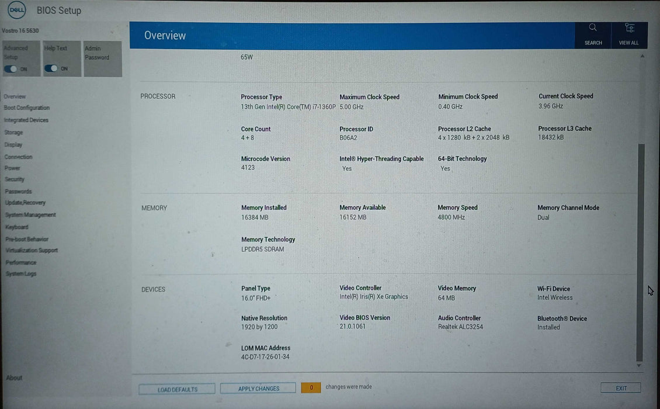Click the Current Clock Speed 3.96 GHz value
Screen dimensions: 660x409
click(551, 106)
